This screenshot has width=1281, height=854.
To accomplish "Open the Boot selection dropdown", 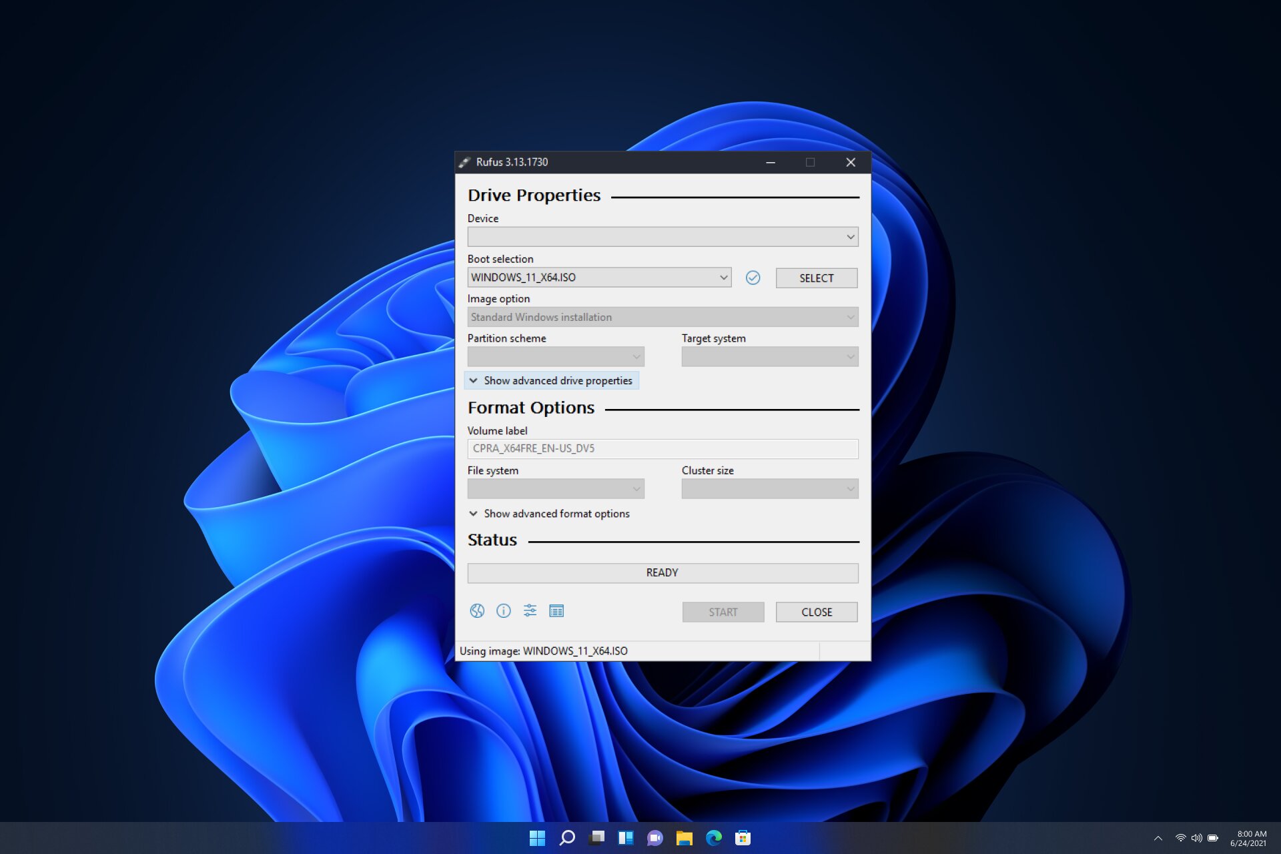I will tap(599, 278).
